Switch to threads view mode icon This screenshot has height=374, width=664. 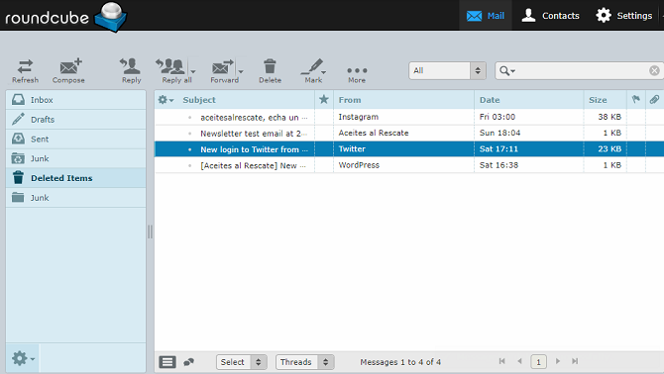189,362
